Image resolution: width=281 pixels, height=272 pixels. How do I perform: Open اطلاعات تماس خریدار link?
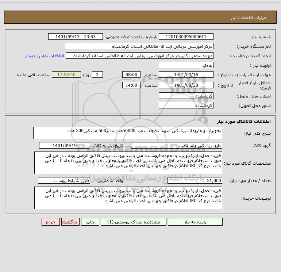tap(45, 56)
